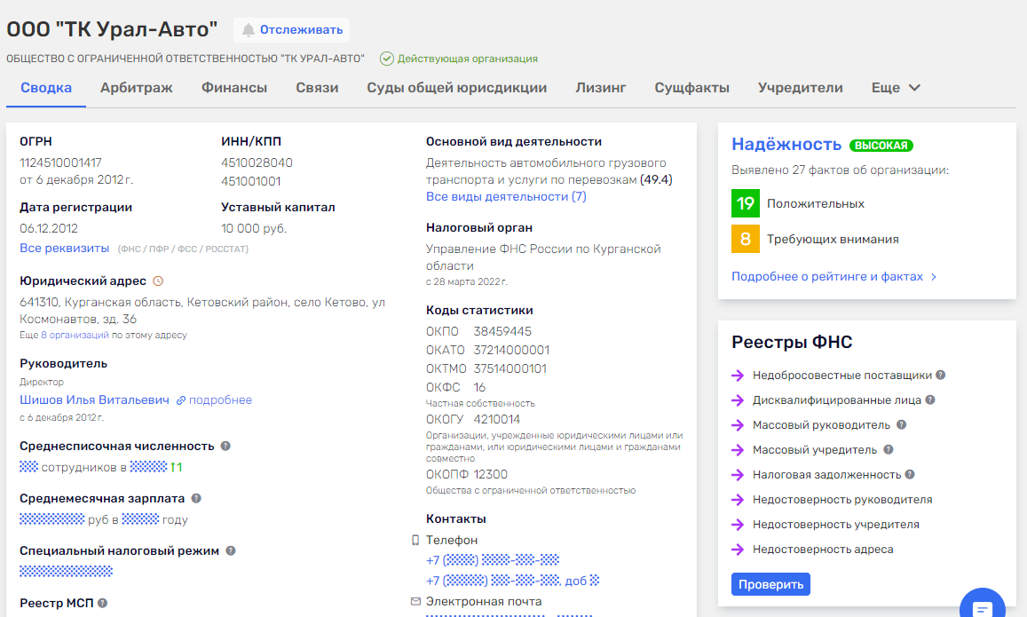The height and width of the screenshot is (617, 1027).
Task: Click the ОКОПФ code 12300
Action: (x=491, y=474)
